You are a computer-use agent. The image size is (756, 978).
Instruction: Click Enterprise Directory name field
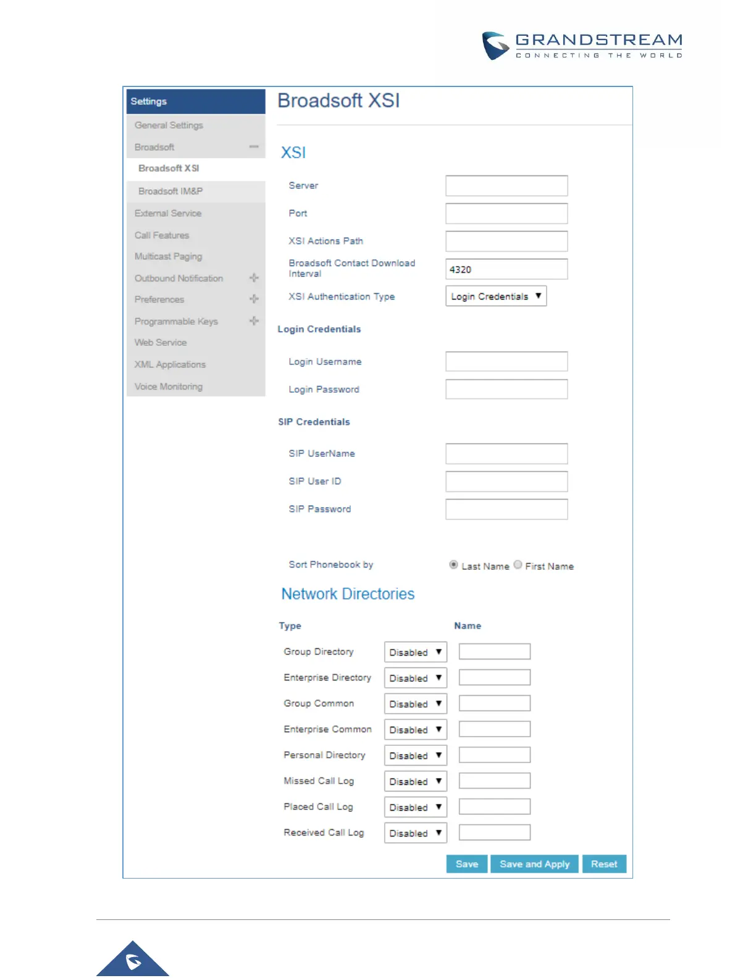tap(495, 678)
